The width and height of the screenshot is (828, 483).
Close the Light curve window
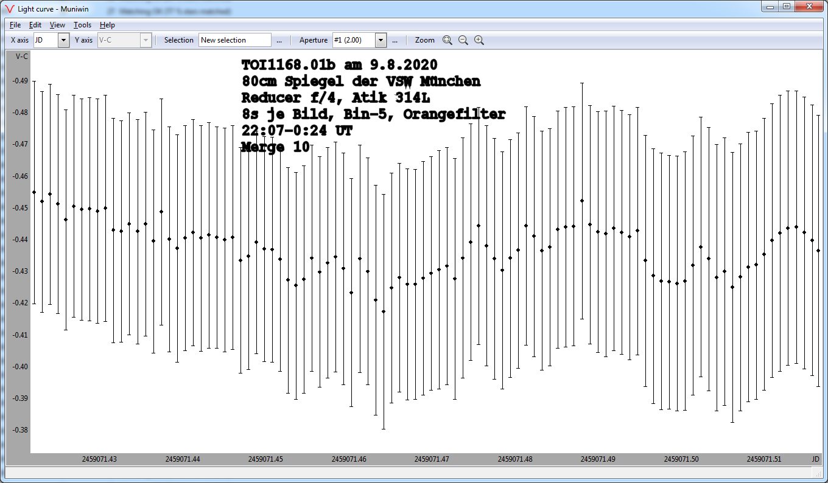810,6
